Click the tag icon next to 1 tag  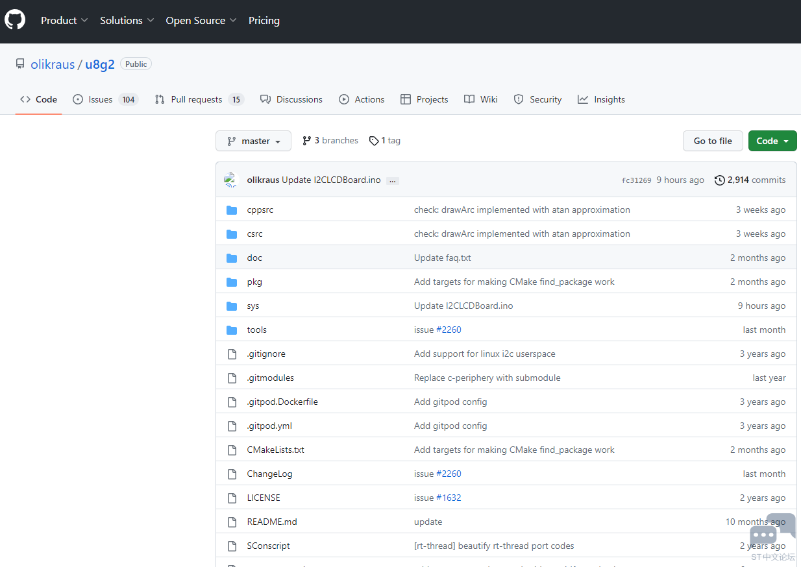[x=374, y=141]
